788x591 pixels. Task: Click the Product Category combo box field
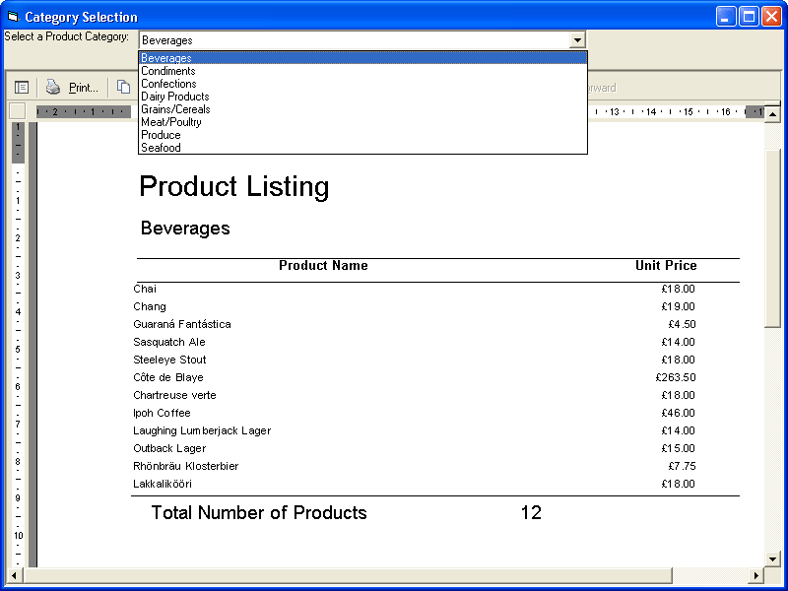(x=362, y=39)
